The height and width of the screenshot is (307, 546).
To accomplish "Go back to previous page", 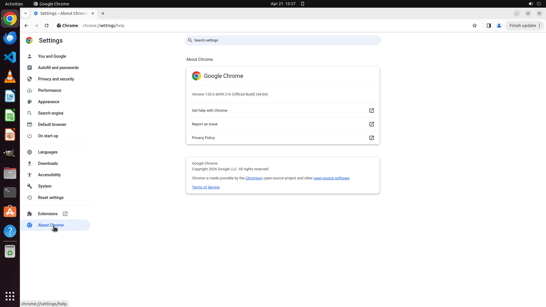I will tap(26, 26).
